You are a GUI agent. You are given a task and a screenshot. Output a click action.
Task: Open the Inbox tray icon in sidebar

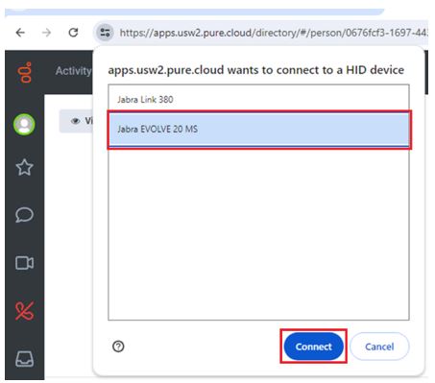(24, 359)
